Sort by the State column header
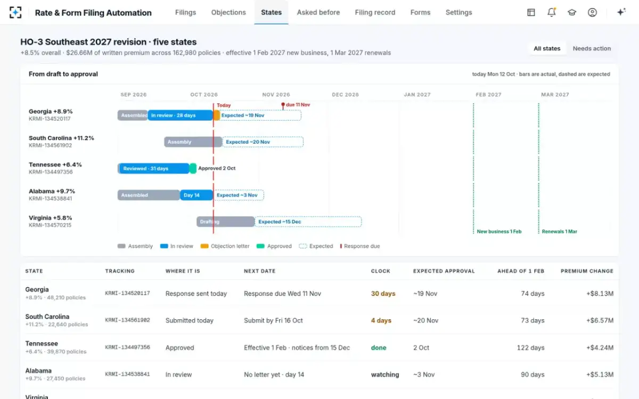The width and height of the screenshot is (639, 399). [34, 271]
